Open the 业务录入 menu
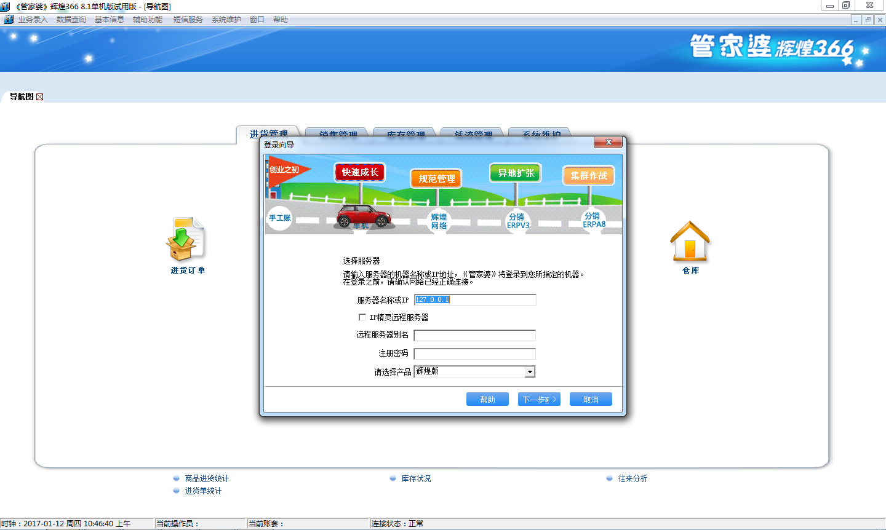The width and height of the screenshot is (886, 530). pos(33,20)
